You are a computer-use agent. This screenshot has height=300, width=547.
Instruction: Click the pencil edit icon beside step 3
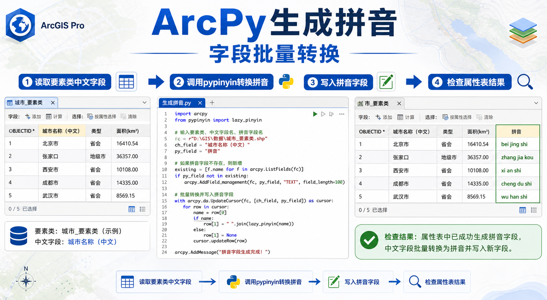pyautogui.click(x=386, y=81)
